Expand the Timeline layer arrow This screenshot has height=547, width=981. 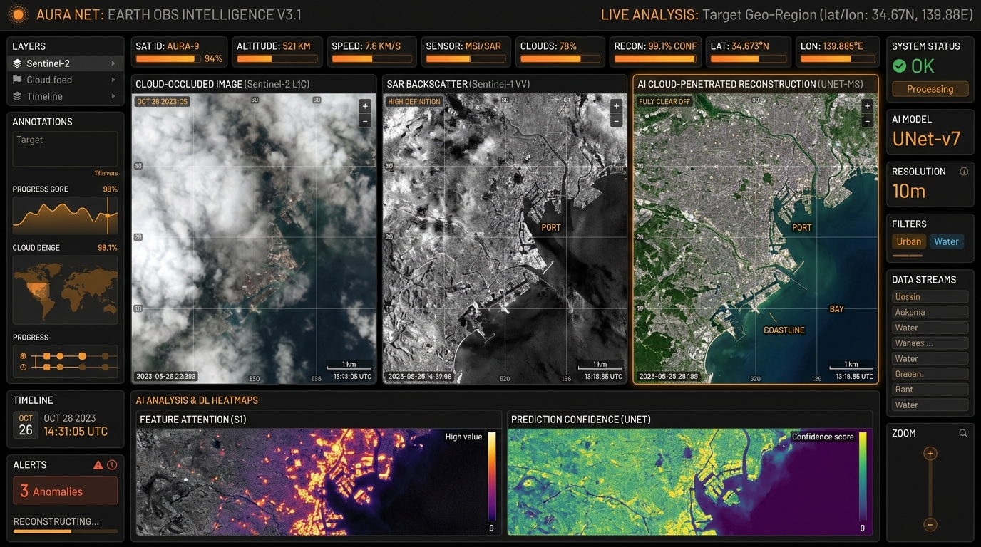tap(113, 96)
